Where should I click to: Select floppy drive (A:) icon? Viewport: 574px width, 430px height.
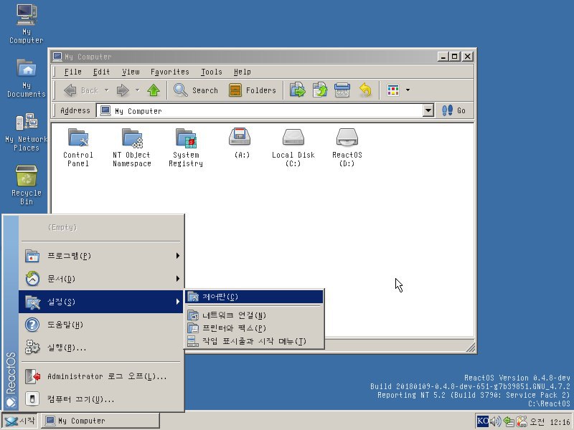(x=240, y=143)
